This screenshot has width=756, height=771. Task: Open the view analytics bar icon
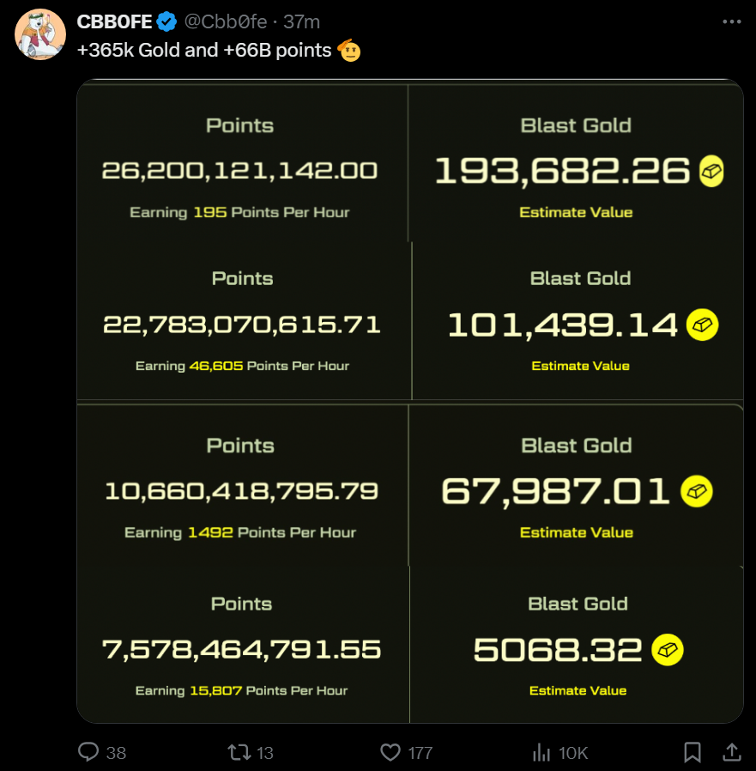click(x=541, y=752)
